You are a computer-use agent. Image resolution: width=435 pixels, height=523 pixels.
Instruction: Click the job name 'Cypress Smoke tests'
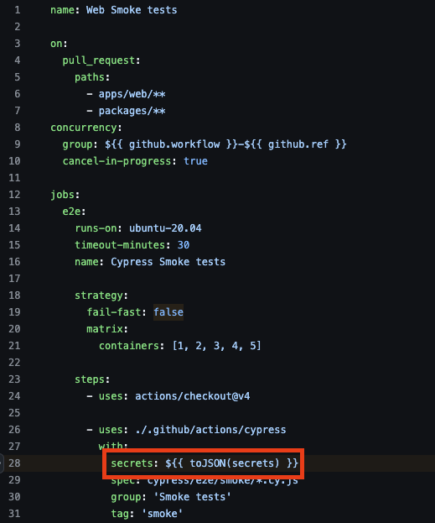pos(168,262)
